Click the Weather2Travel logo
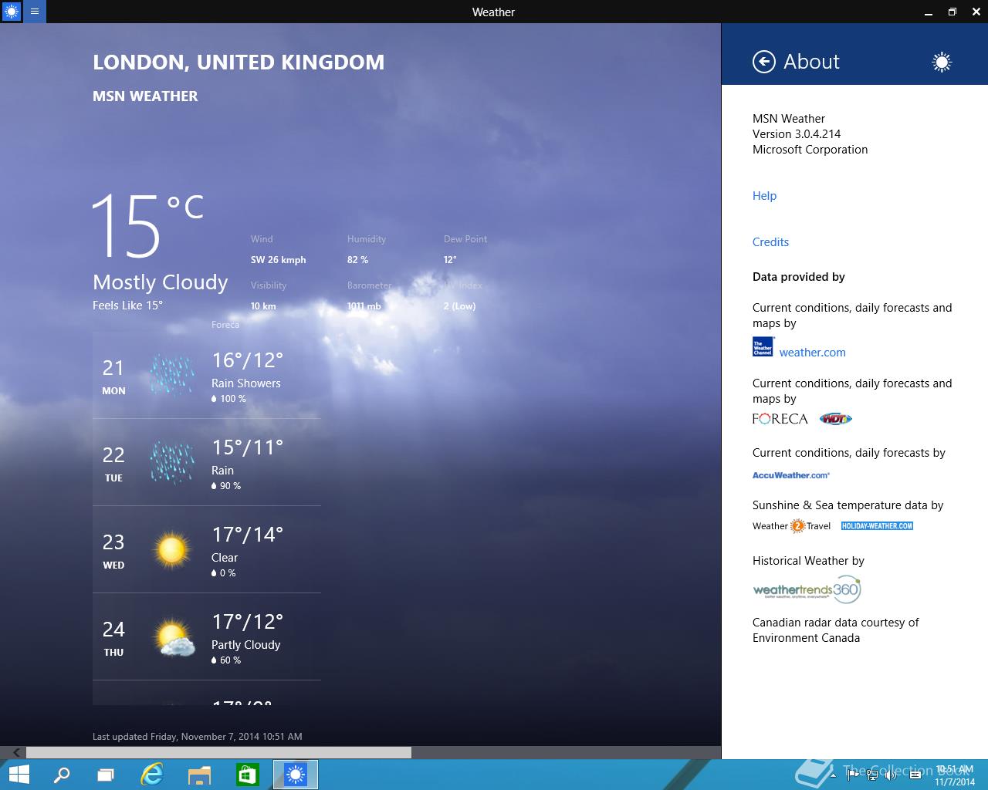988x790 pixels. [791, 526]
